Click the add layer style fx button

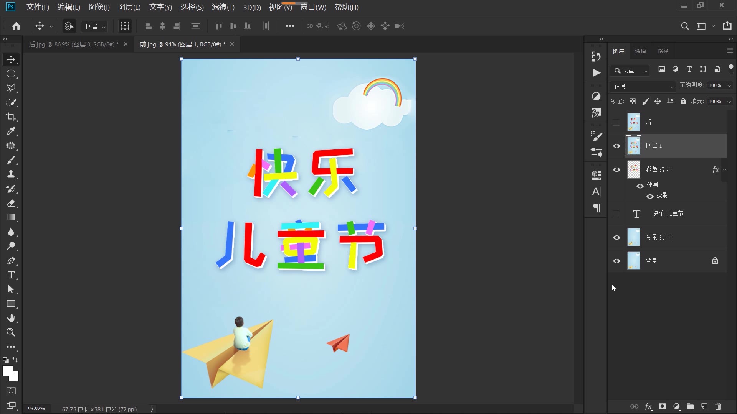click(x=648, y=406)
